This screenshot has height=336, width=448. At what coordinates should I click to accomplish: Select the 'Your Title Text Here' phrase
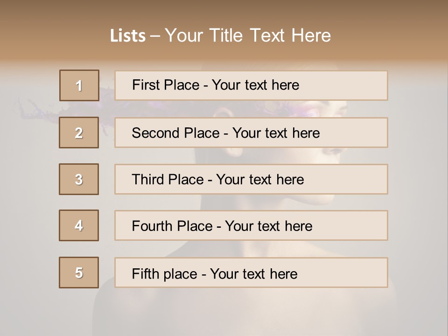pyautogui.click(x=248, y=36)
